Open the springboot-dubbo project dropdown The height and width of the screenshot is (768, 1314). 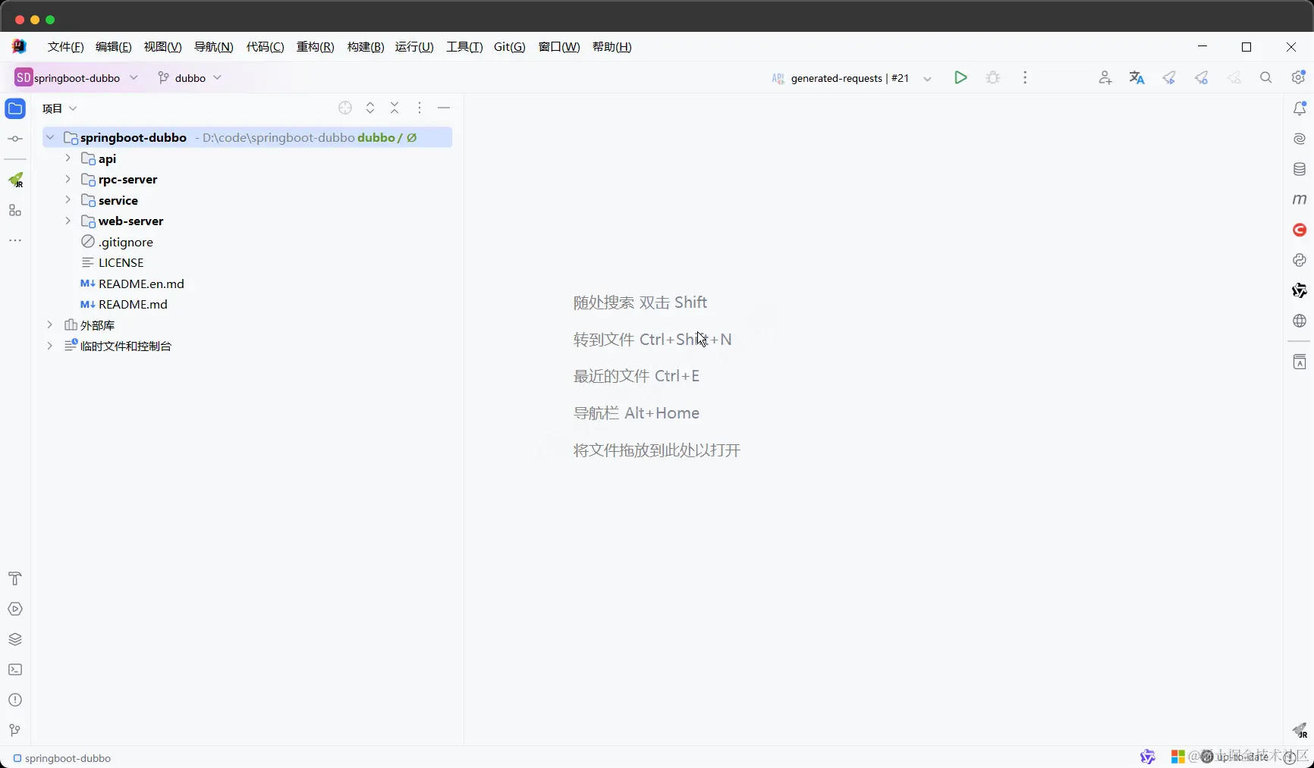[x=77, y=77]
